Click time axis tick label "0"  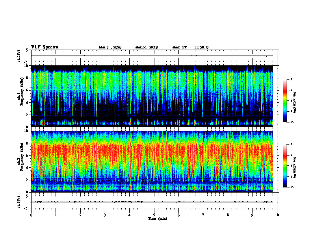click(31, 215)
